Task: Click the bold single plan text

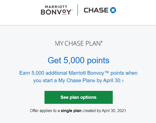Action: pyautogui.click(x=71, y=111)
